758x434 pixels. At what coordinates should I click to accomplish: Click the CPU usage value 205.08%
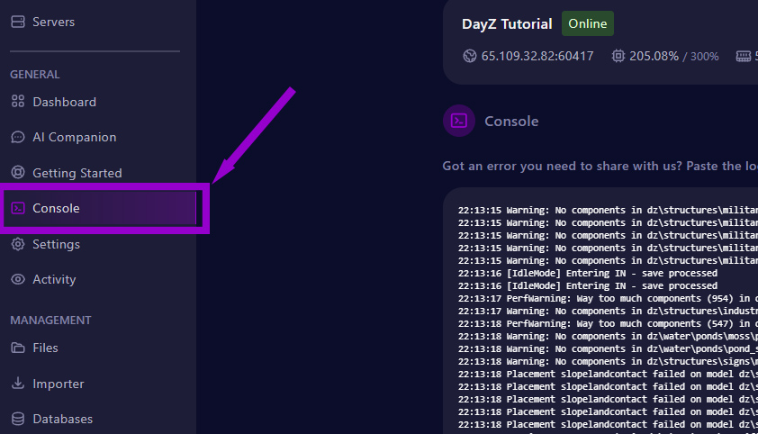click(x=654, y=56)
